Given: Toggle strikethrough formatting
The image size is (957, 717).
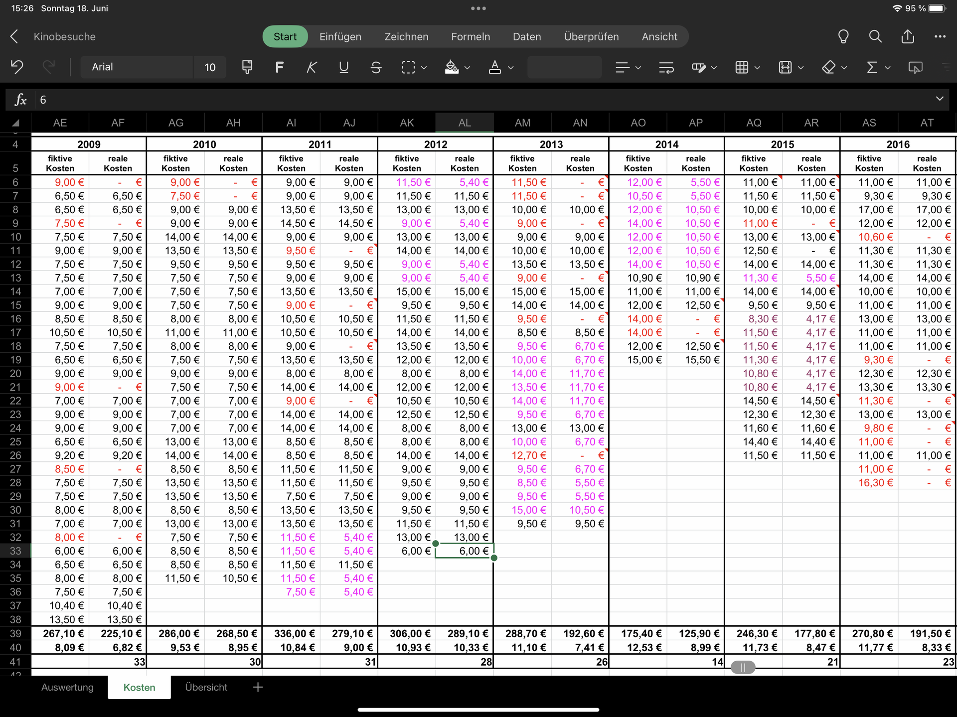Looking at the screenshot, I should [376, 67].
